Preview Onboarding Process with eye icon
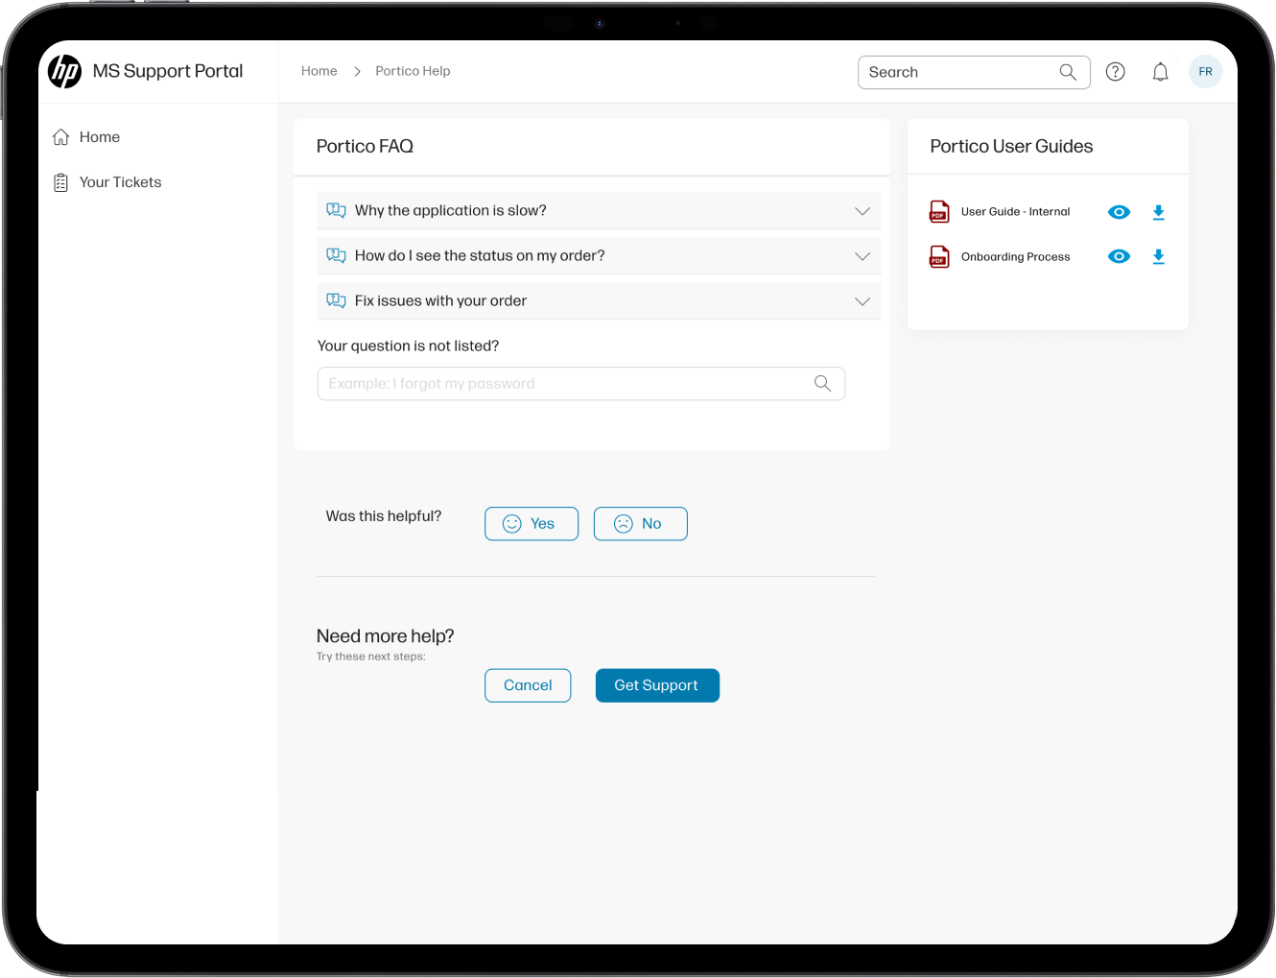 1119,256
